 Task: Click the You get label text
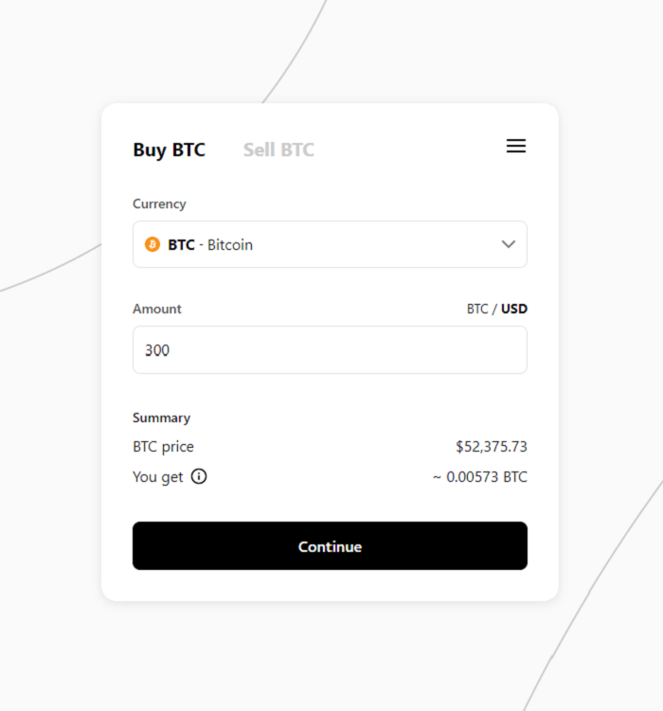(158, 477)
